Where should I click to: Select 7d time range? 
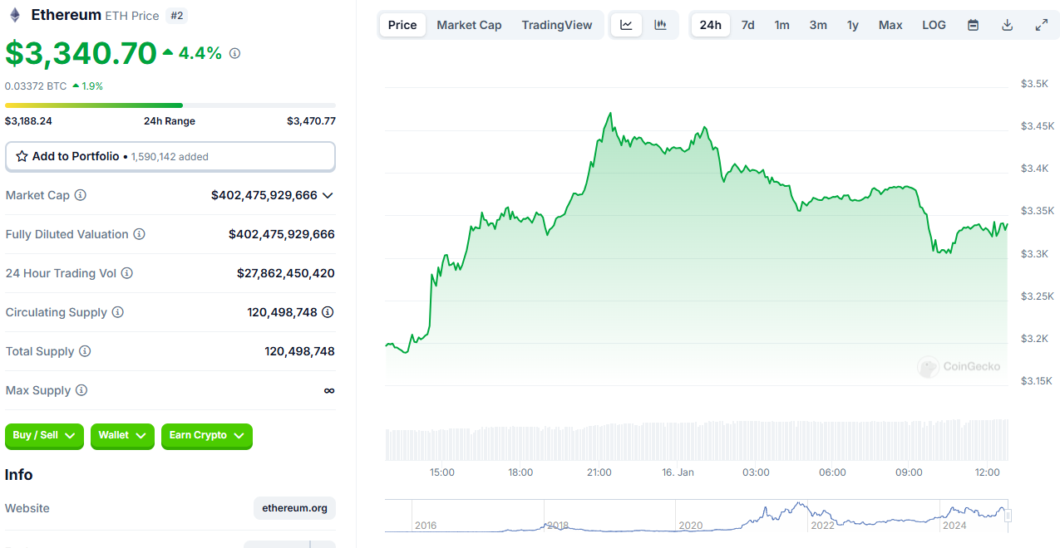pyautogui.click(x=748, y=25)
